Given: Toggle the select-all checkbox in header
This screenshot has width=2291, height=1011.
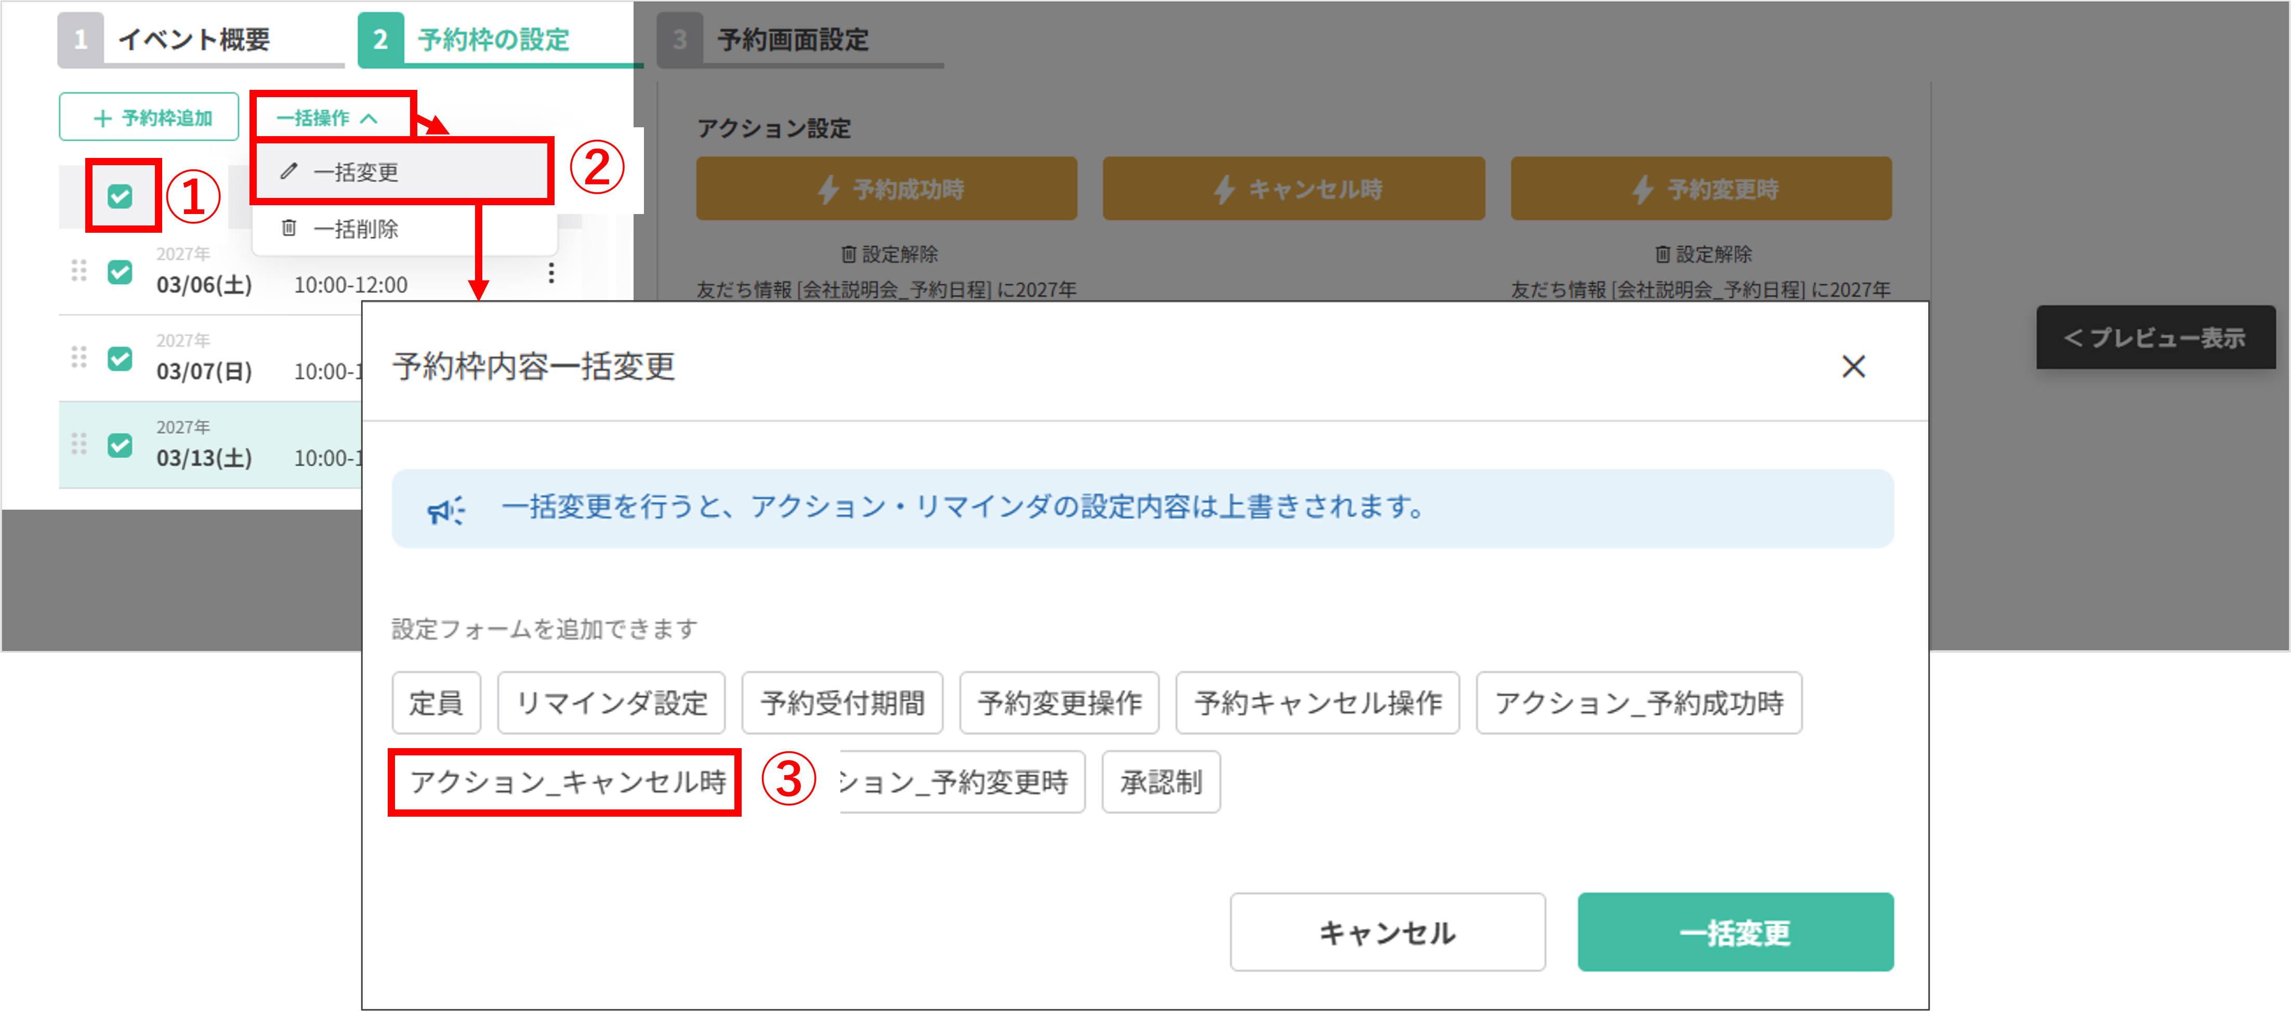Looking at the screenshot, I should tap(120, 196).
